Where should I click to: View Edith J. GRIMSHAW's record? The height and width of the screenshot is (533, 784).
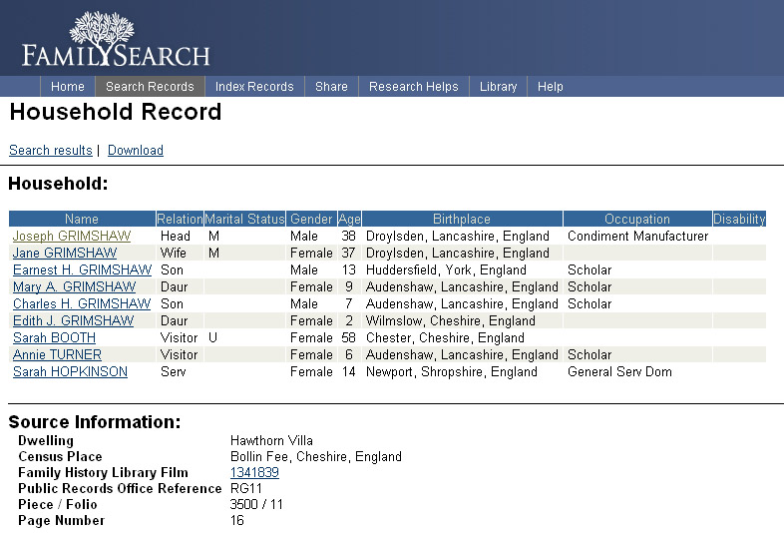click(x=73, y=320)
